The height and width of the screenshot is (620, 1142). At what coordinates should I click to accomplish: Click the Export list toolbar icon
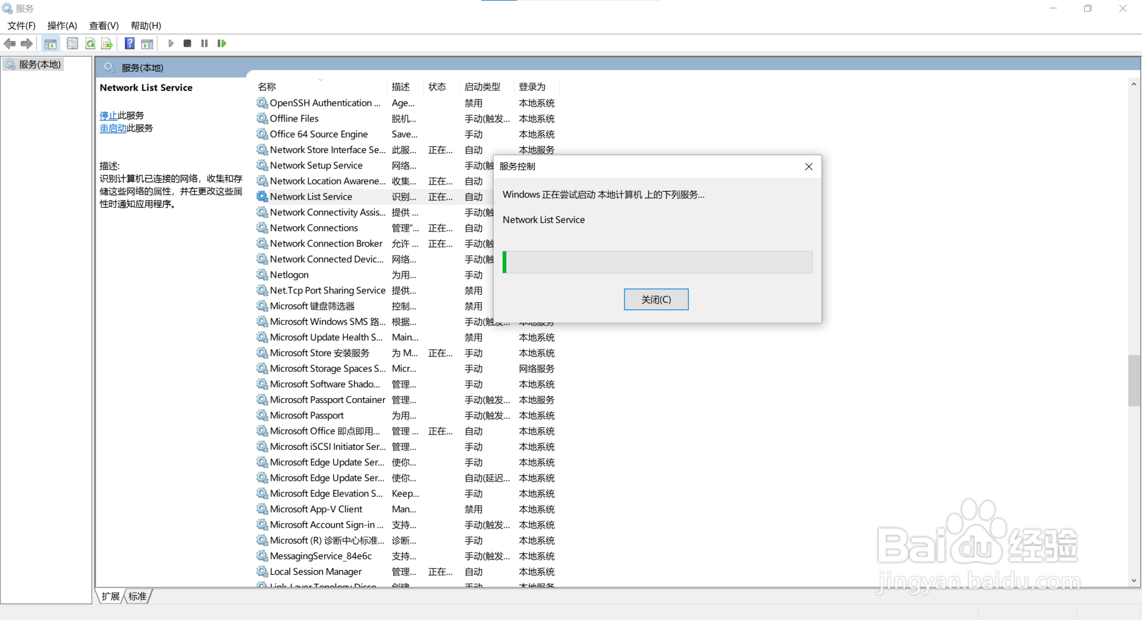point(107,43)
